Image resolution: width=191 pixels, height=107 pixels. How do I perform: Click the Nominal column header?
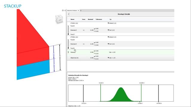[x=90, y=19]
